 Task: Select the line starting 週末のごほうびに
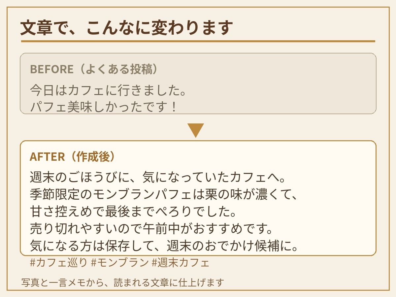click(157, 178)
